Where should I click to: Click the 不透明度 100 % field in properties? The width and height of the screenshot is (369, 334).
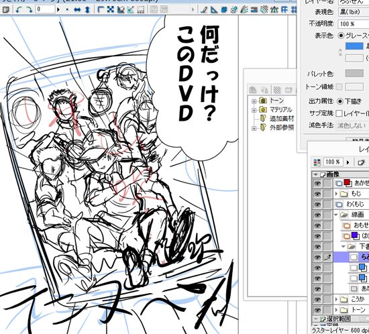click(x=354, y=23)
